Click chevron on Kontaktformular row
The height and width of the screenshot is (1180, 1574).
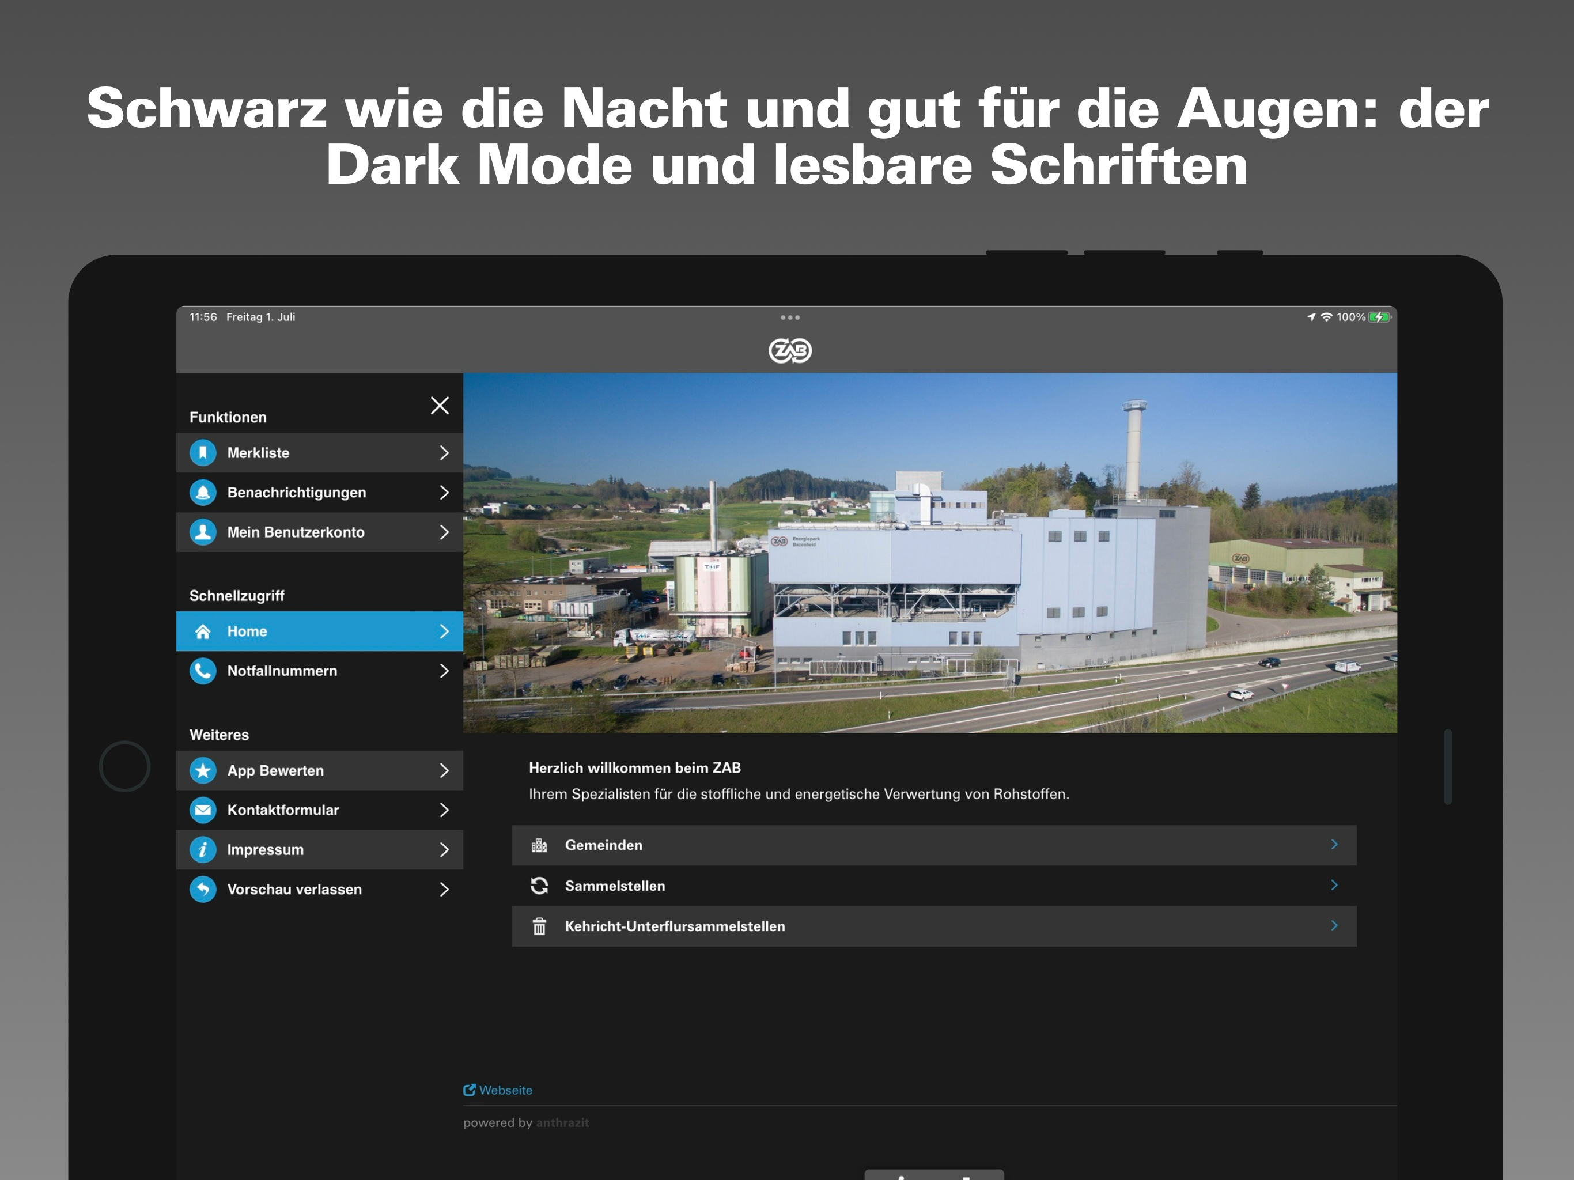[x=444, y=810]
